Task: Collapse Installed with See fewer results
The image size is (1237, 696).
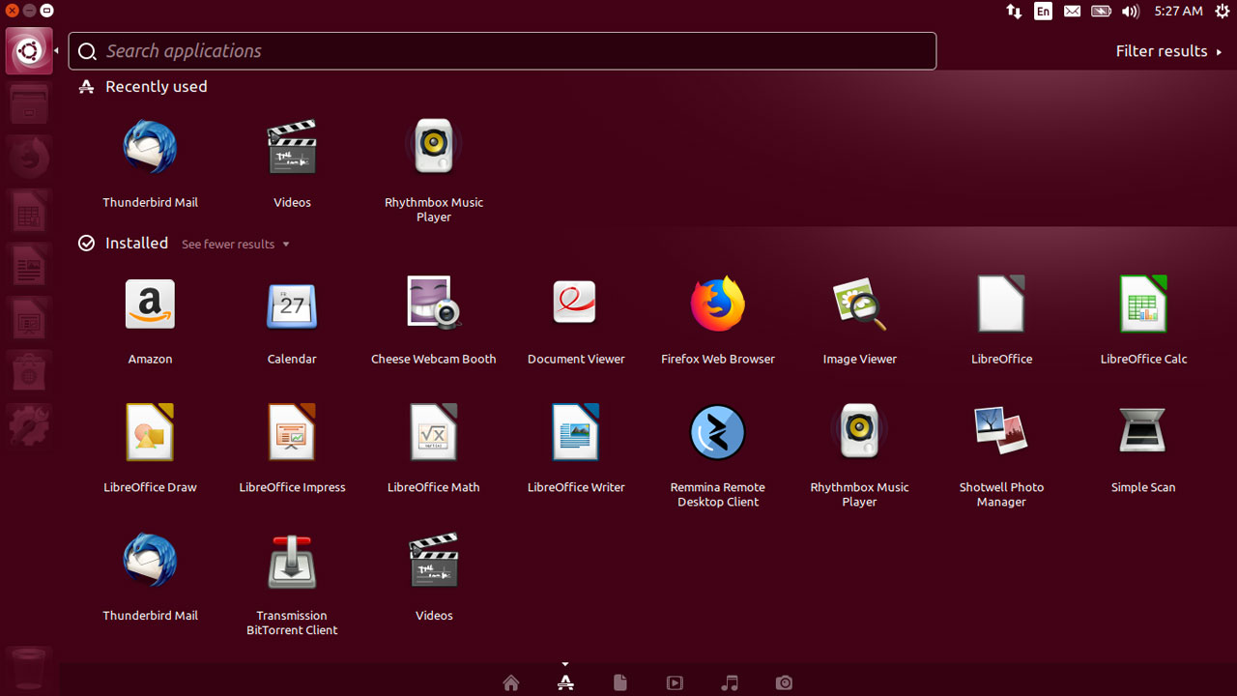Action: point(236,244)
